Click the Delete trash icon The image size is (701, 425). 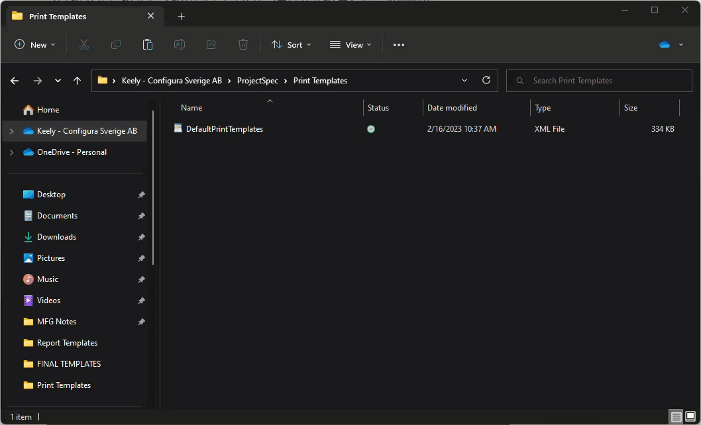point(243,45)
